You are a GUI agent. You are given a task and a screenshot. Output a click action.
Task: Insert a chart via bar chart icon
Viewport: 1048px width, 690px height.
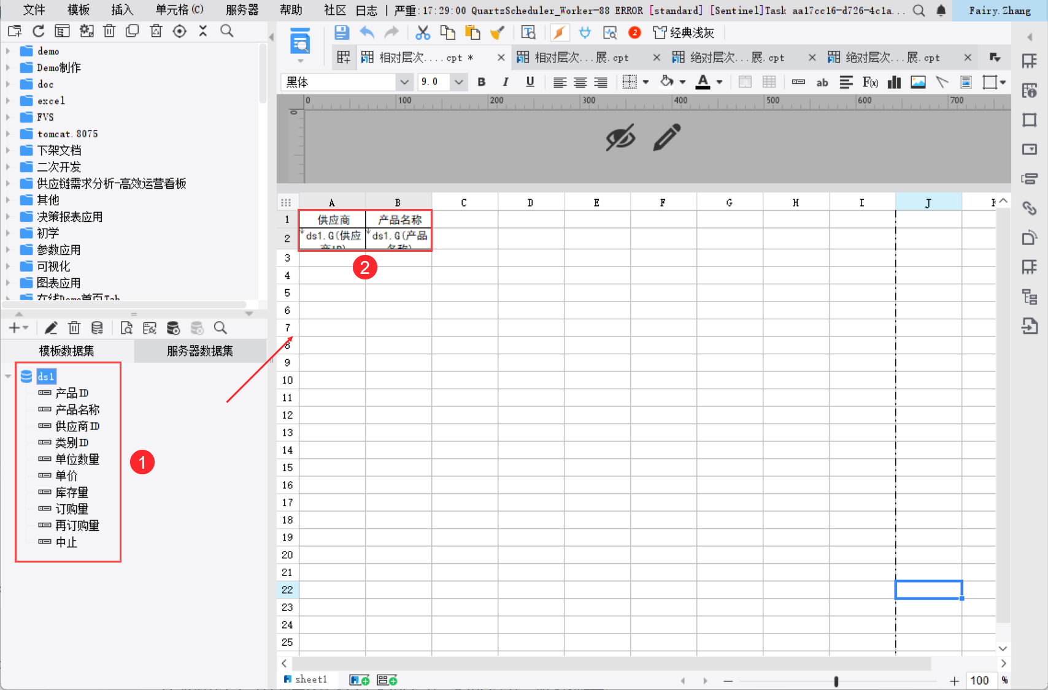[x=894, y=82]
